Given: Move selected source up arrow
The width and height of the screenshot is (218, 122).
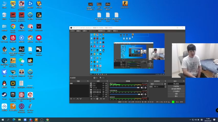Looking at the screenshot, I should (x=101, y=99).
